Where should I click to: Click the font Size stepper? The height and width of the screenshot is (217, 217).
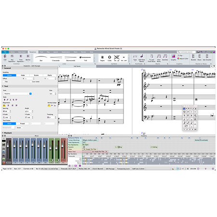[x=55, y=94]
